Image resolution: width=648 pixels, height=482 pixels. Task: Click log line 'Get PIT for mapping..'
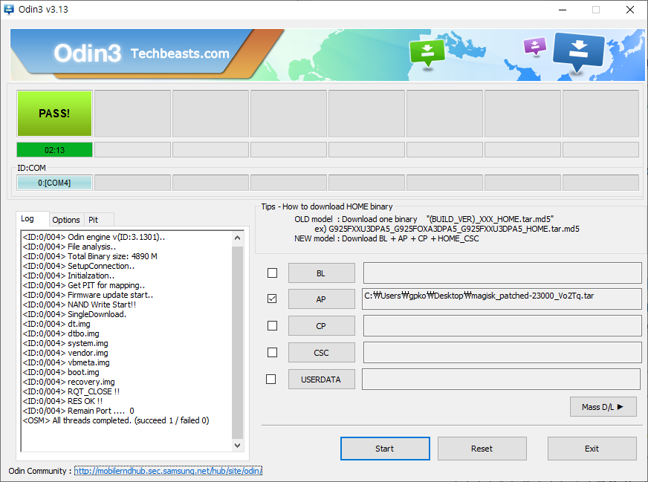[84, 285]
